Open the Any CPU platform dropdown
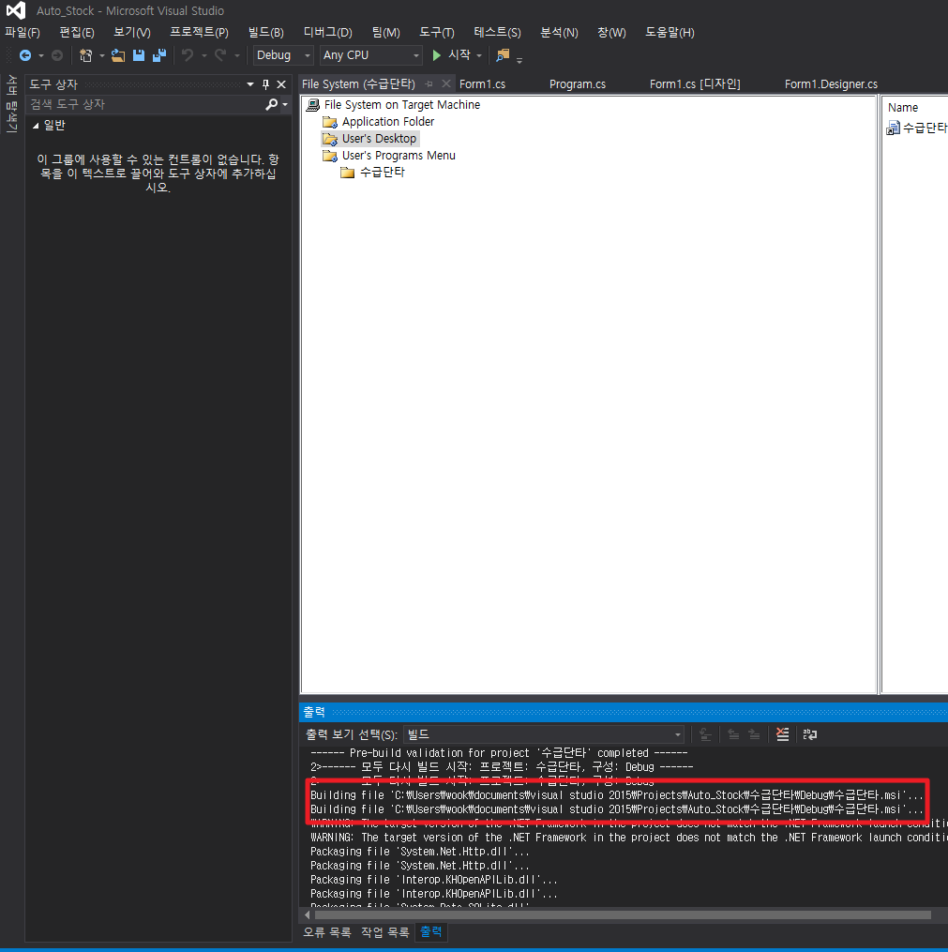Image resolution: width=948 pixels, height=952 pixels. pos(370,55)
